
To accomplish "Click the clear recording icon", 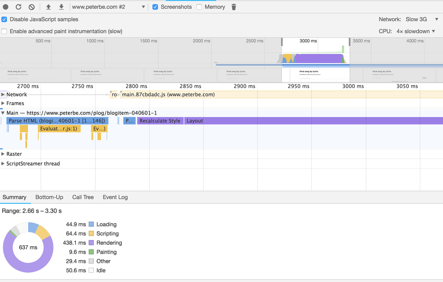I will click(31, 7).
